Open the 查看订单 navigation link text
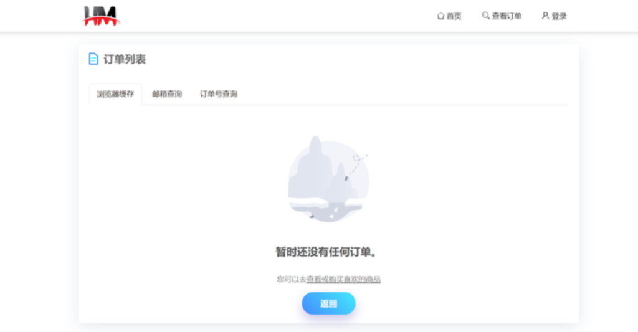This screenshot has height=332, width=638. pyautogui.click(x=507, y=16)
